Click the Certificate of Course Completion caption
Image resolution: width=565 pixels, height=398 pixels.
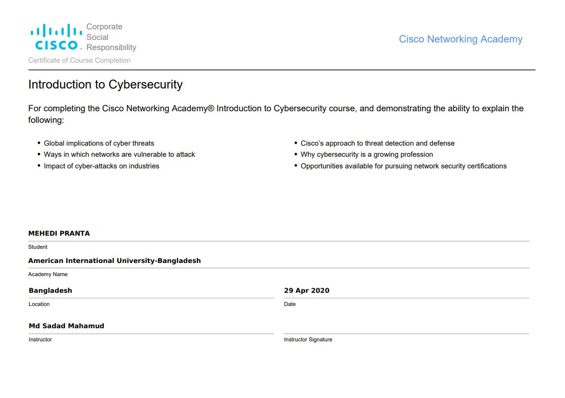click(79, 60)
